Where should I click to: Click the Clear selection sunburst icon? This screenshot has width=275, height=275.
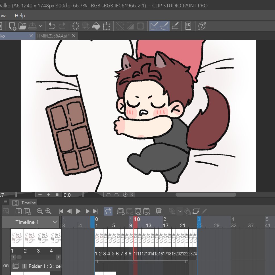pos(76,26)
